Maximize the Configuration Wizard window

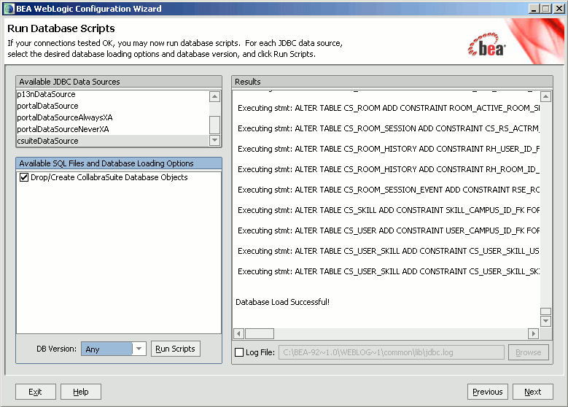pos(546,9)
